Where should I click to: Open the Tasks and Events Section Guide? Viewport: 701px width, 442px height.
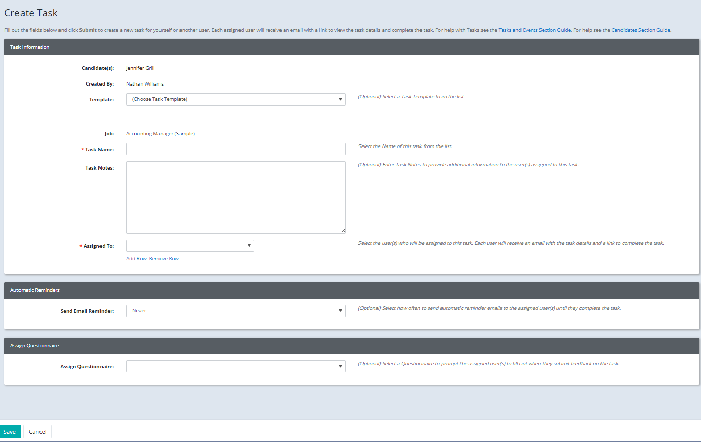point(534,30)
